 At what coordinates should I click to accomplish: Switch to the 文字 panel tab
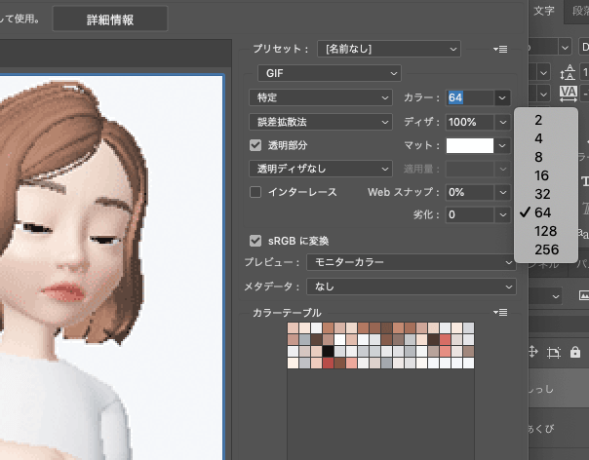pyautogui.click(x=546, y=11)
